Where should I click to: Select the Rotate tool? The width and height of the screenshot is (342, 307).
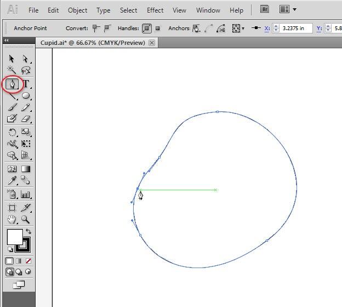[x=12, y=132]
